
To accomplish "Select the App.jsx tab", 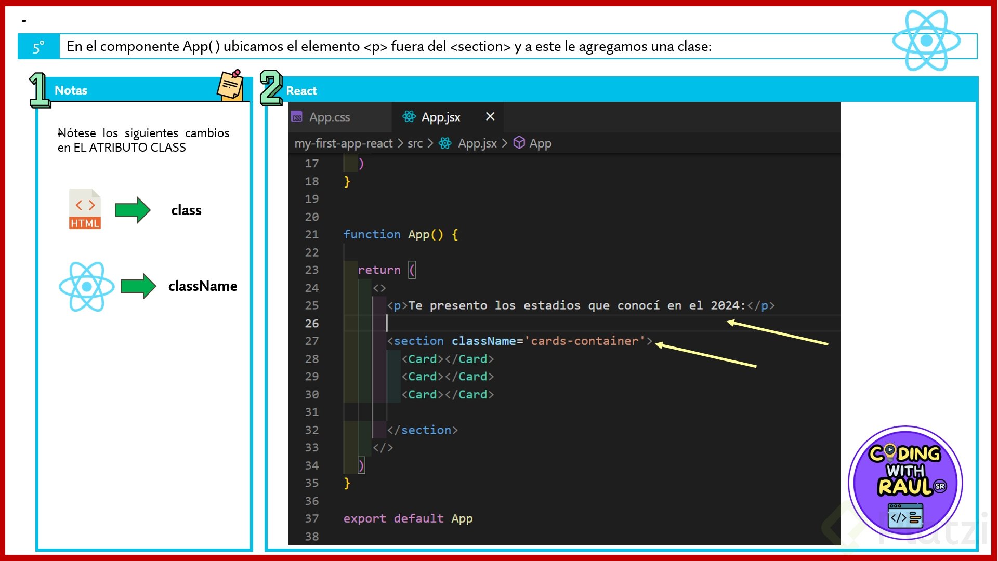I will (x=440, y=117).
